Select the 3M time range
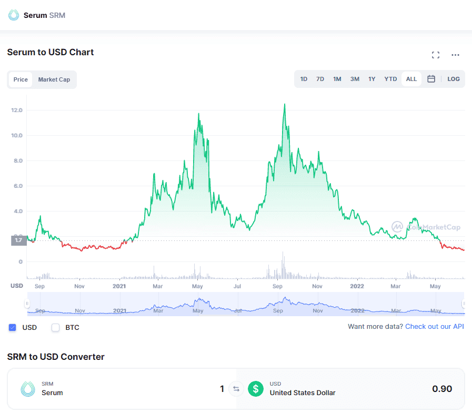472x413 pixels. (x=354, y=78)
